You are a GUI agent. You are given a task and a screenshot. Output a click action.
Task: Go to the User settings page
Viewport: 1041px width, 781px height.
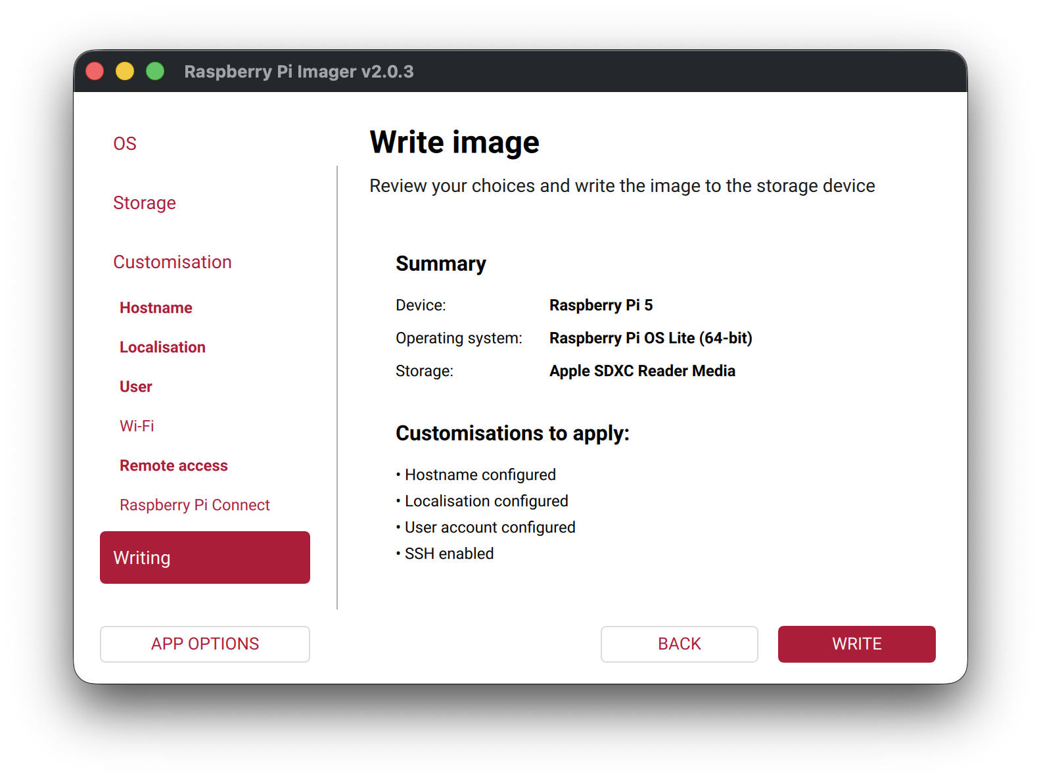click(136, 387)
